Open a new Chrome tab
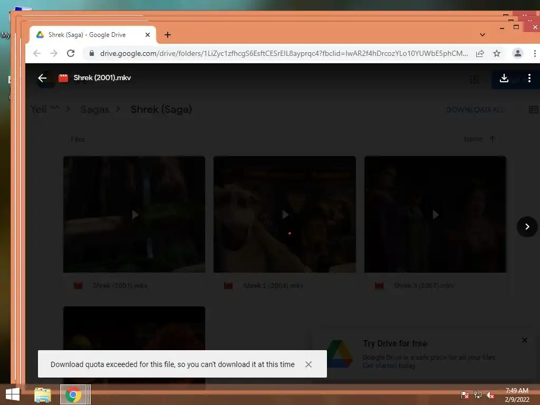The height and width of the screenshot is (405, 540). 168,35
